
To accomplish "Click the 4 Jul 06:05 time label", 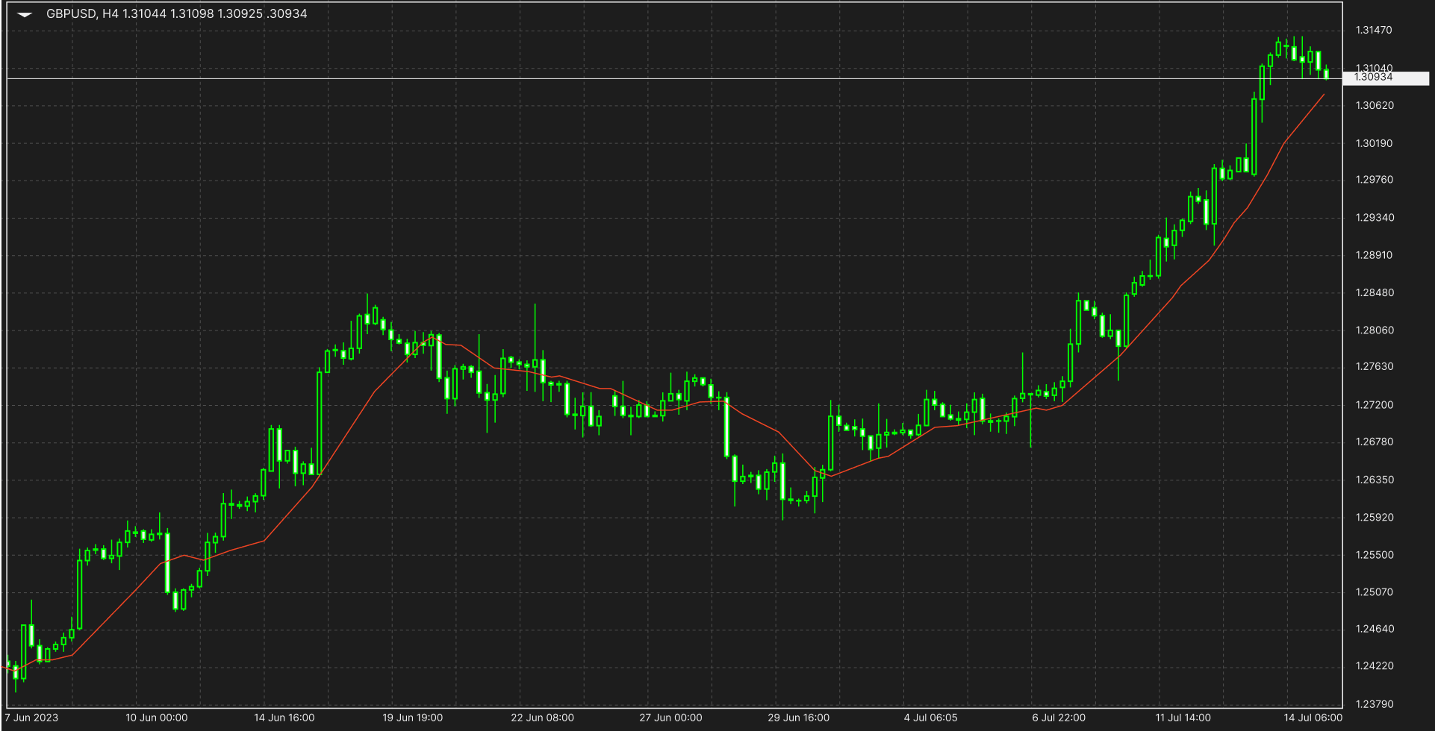I will pos(930,718).
